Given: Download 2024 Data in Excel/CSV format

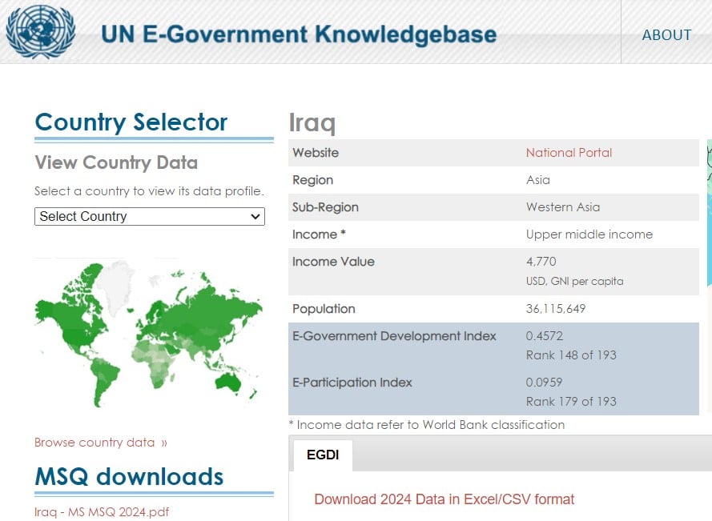Looking at the screenshot, I should point(444,499).
